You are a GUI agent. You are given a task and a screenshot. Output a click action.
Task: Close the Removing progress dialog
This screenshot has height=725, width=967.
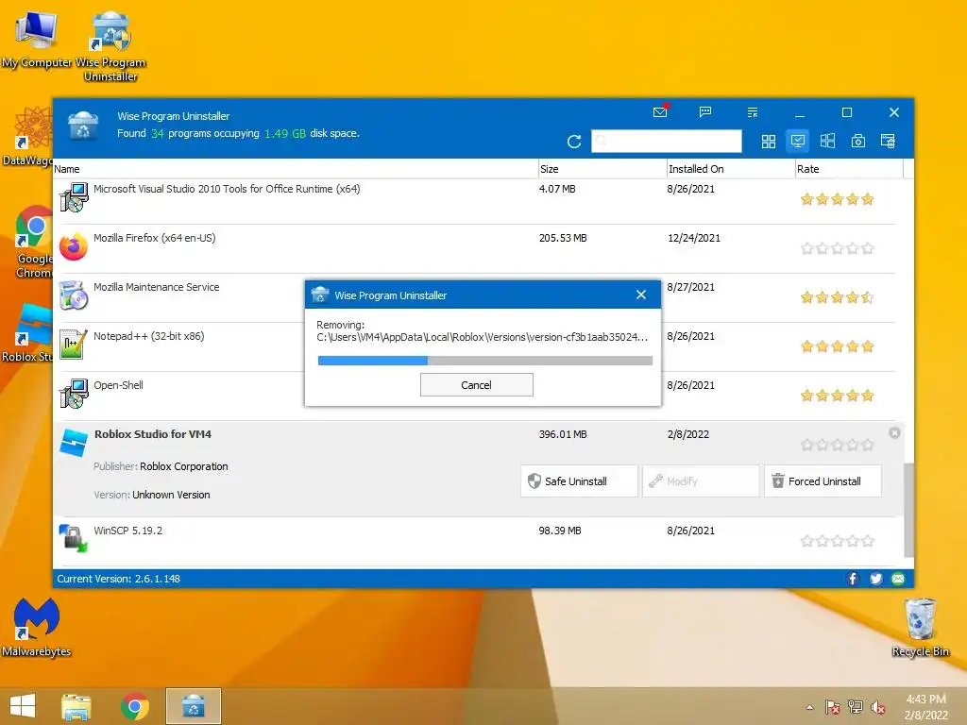coord(641,295)
